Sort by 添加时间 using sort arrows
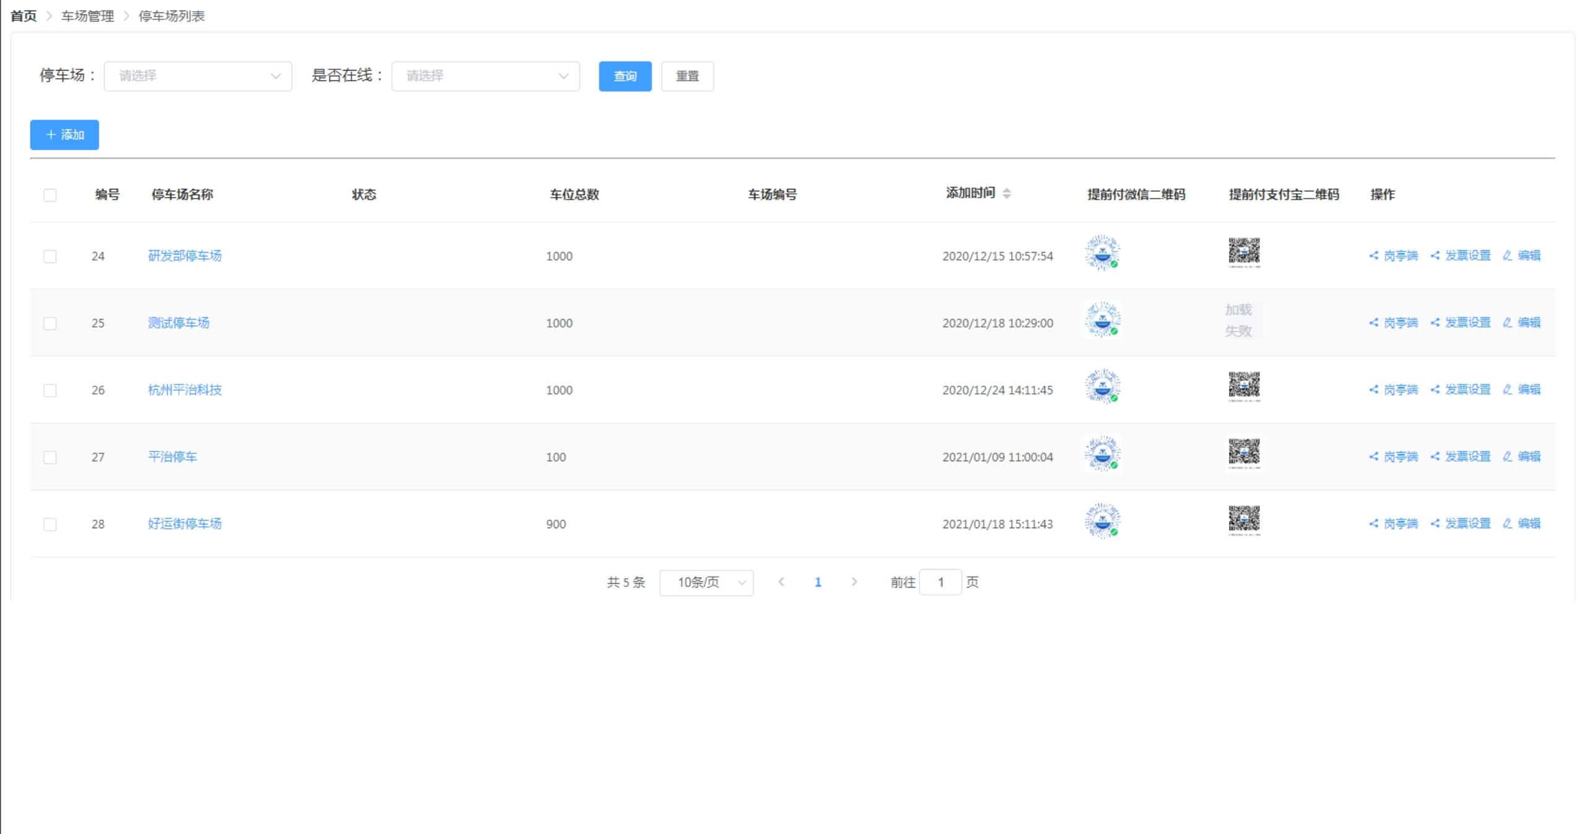This screenshot has width=1585, height=834. coord(1007,193)
